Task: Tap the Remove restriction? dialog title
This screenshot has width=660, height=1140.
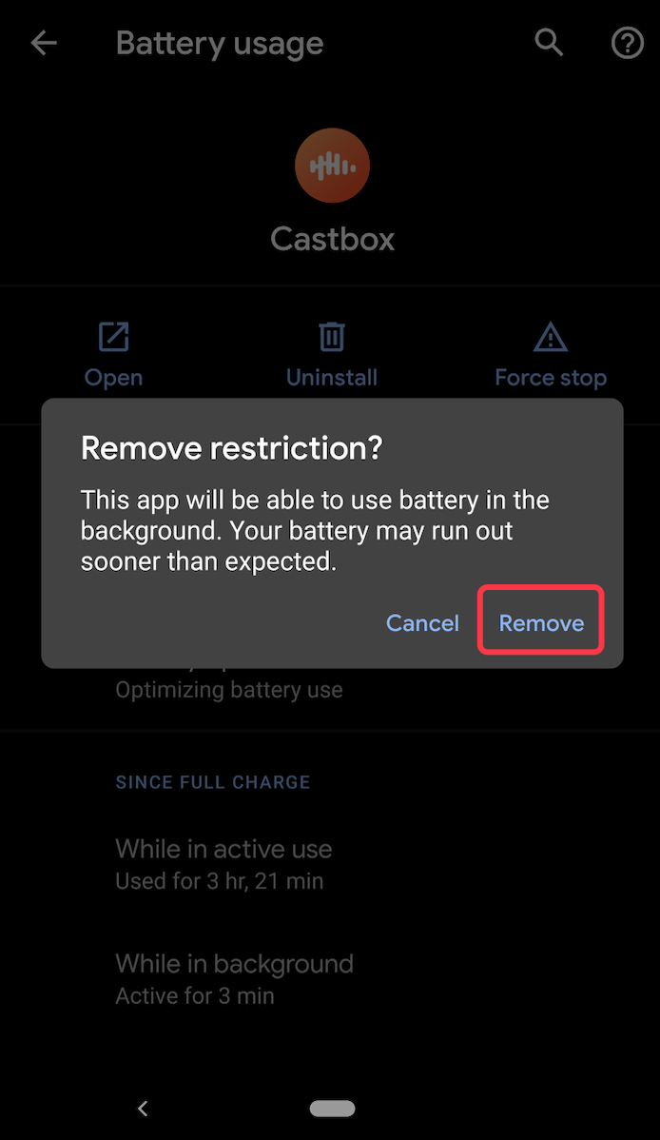Action: (x=231, y=448)
